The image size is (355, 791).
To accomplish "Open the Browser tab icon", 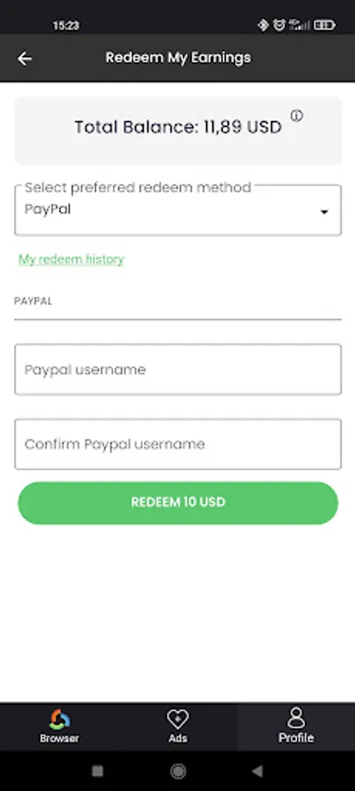I will [x=60, y=719].
